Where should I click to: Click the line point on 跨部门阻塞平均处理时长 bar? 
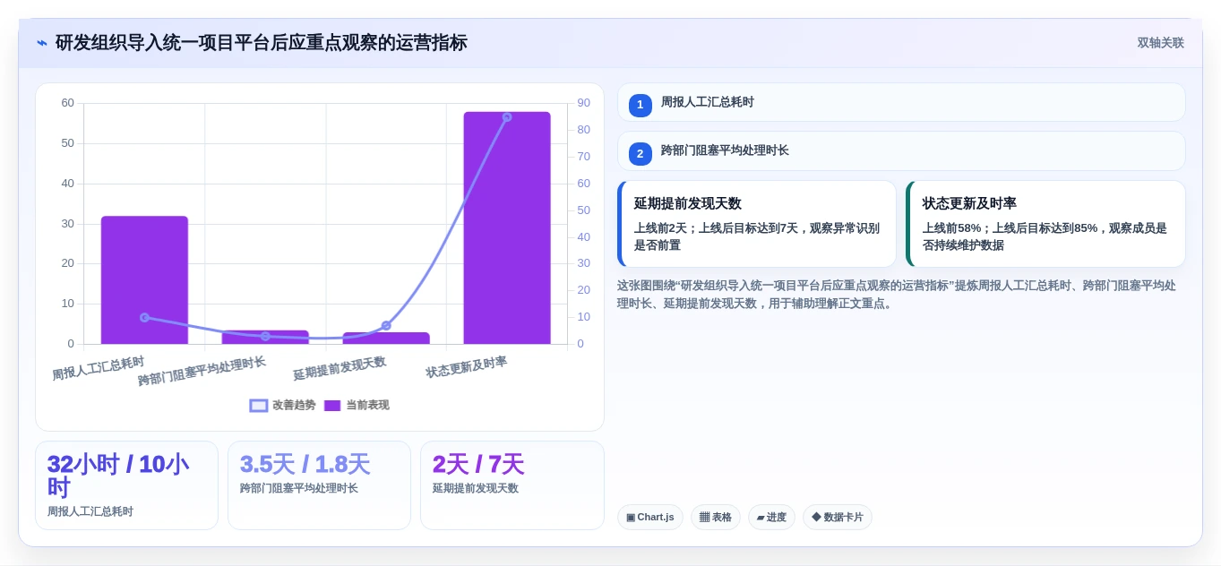pyautogui.click(x=265, y=336)
